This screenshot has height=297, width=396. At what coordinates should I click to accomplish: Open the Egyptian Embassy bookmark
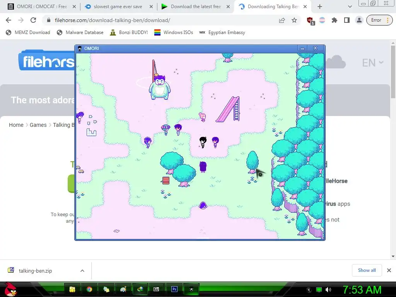[222, 32]
